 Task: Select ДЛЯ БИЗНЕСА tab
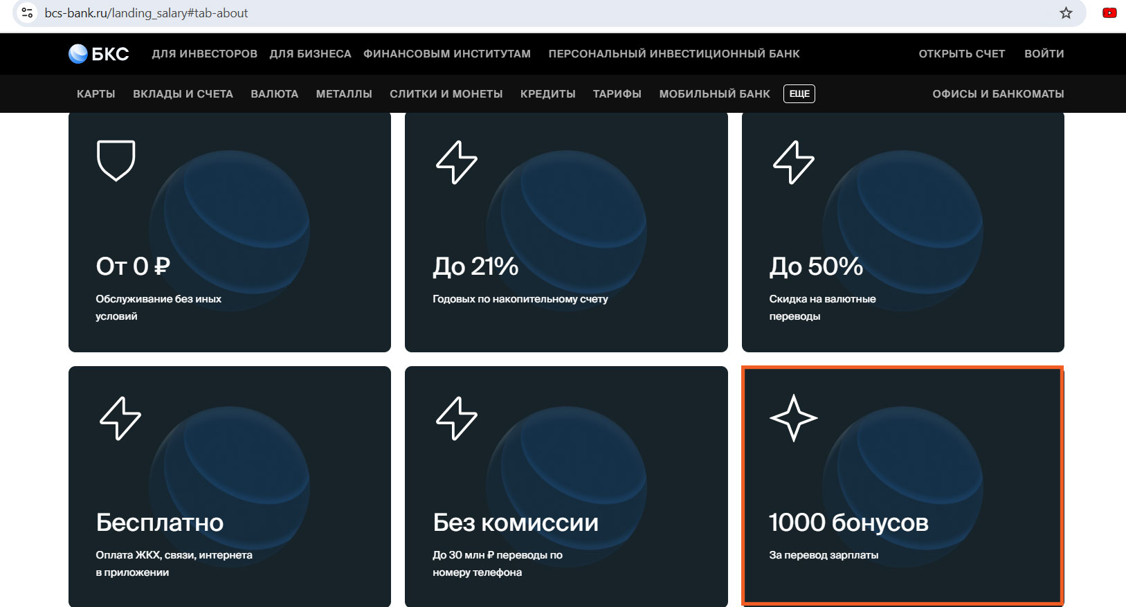(x=311, y=54)
